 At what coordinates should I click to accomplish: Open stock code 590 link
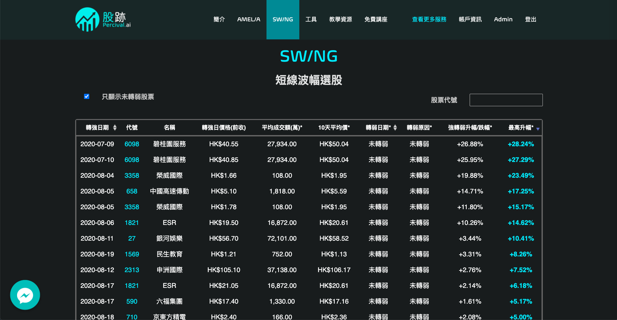pos(132,301)
